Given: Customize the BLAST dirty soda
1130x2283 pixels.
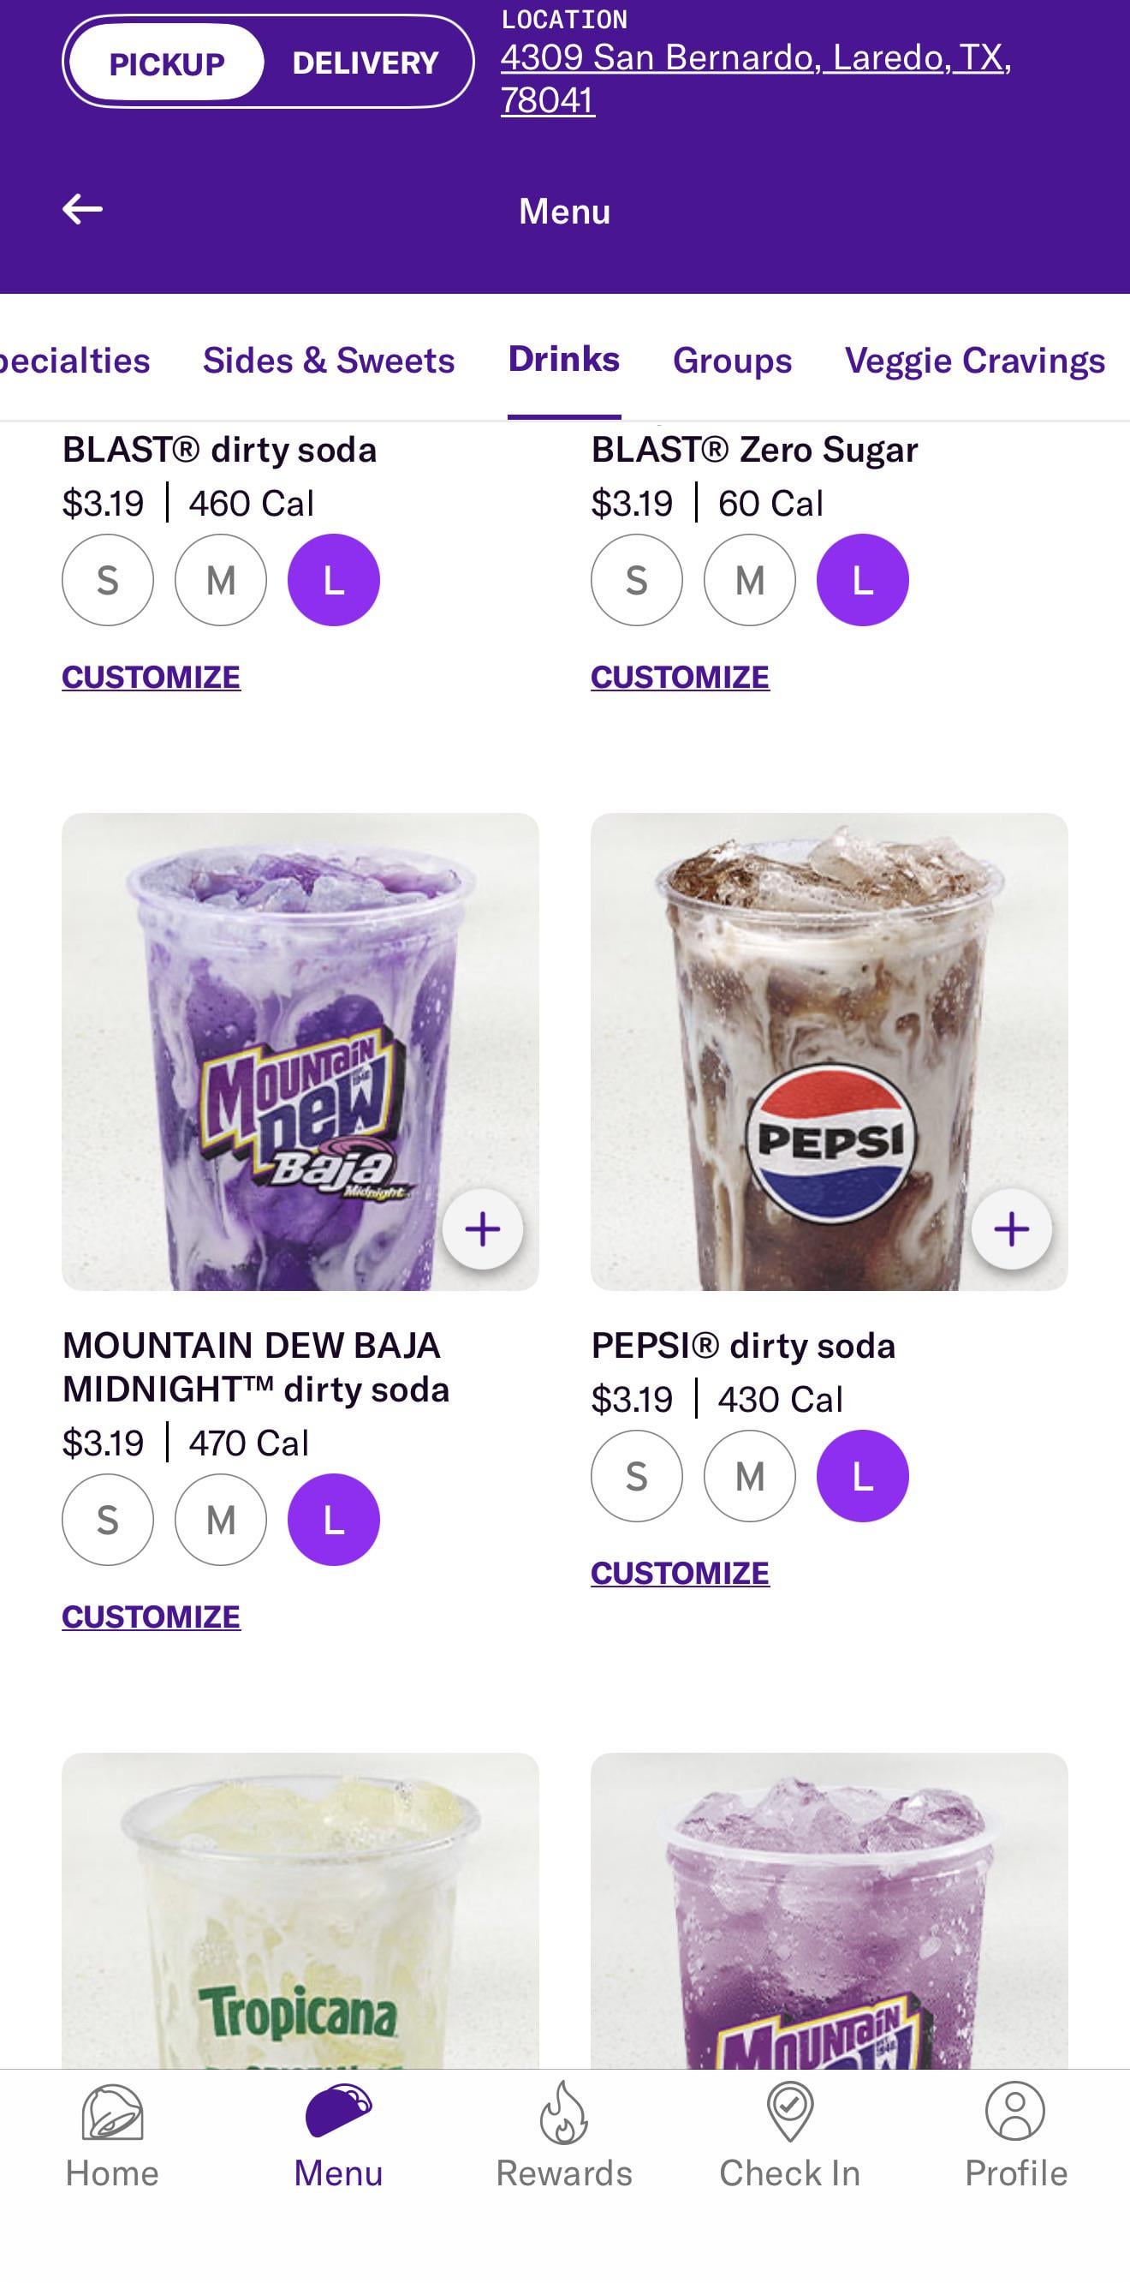Looking at the screenshot, I should 152,677.
